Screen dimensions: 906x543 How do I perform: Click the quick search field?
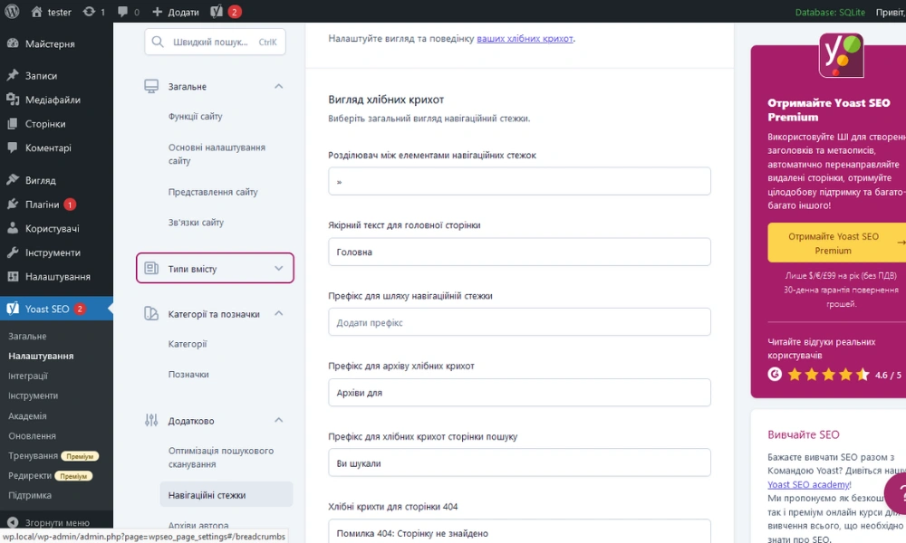[215, 42]
